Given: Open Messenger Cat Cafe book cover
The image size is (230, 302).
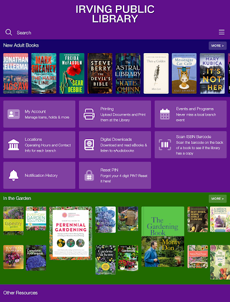Looking at the screenshot, I should (x=184, y=73).
